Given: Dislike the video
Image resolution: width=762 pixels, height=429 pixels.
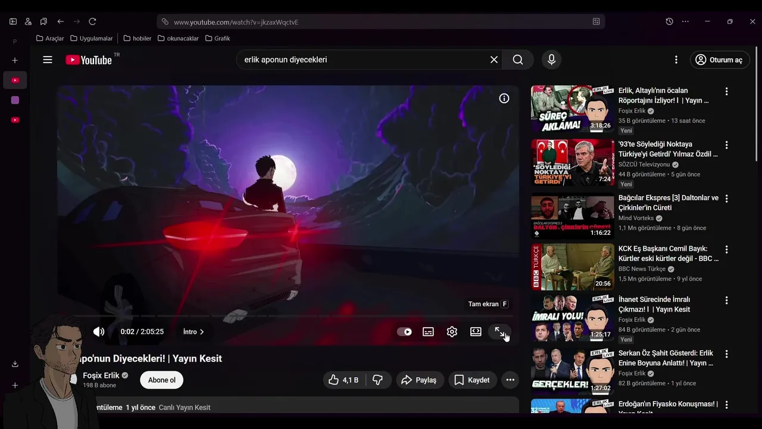Looking at the screenshot, I should coord(377,380).
